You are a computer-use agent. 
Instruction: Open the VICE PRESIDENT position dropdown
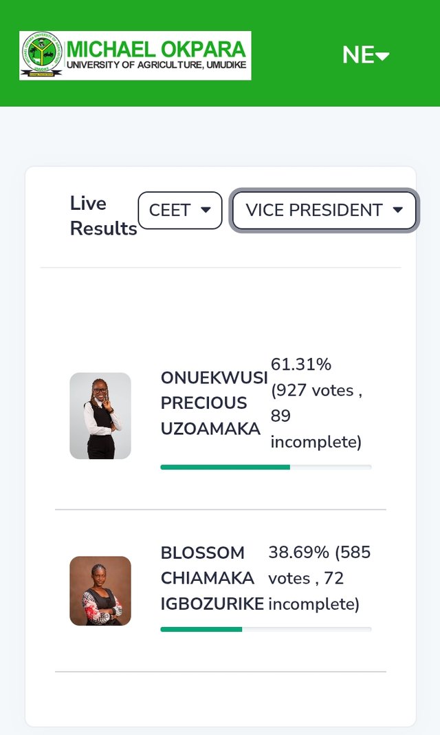324,210
